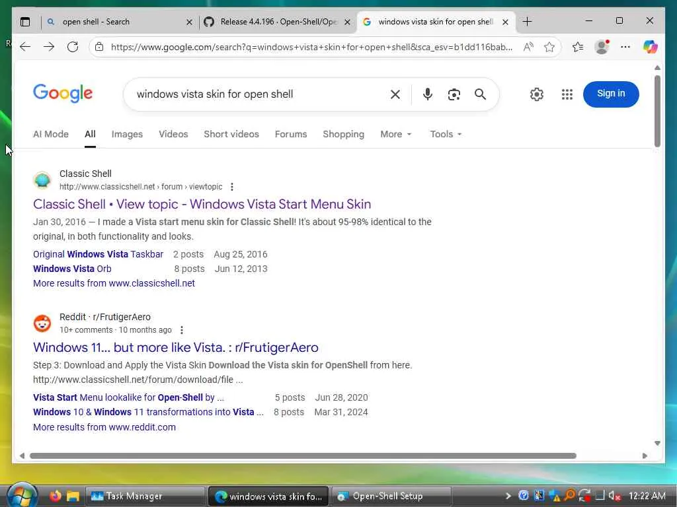Close the open shell - Search tab
The height and width of the screenshot is (507, 677).
coord(189,22)
